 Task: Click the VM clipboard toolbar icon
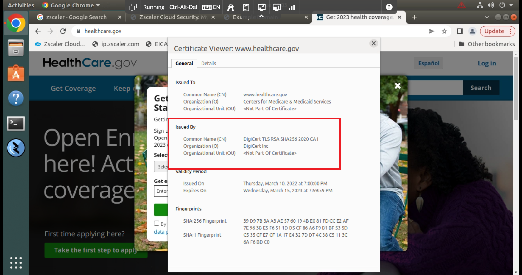(x=246, y=7)
